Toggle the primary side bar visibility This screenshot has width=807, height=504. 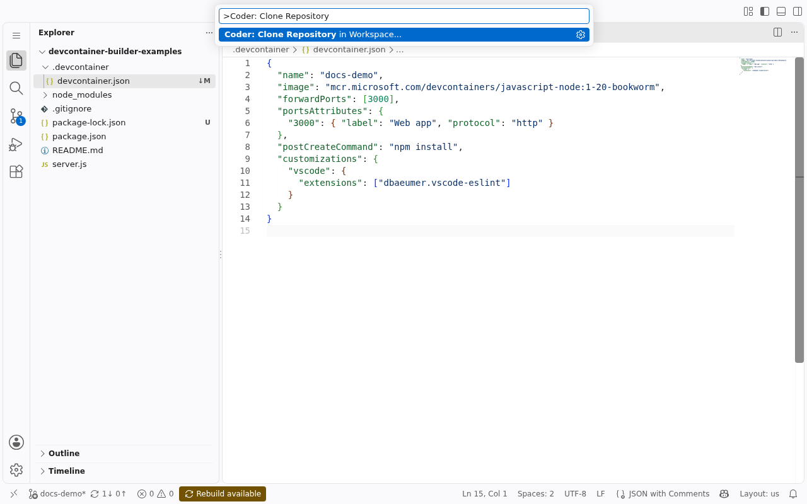[765, 11]
